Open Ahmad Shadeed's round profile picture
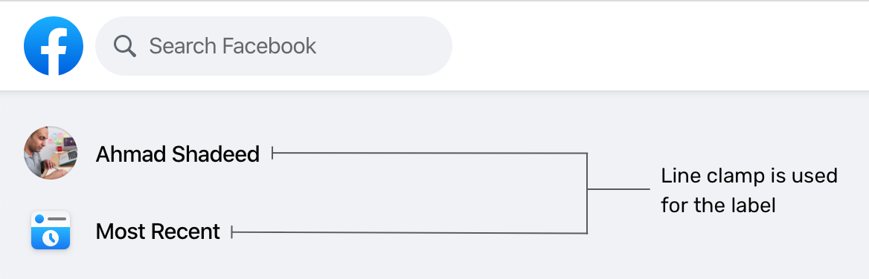869x279 pixels. point(51,152)
